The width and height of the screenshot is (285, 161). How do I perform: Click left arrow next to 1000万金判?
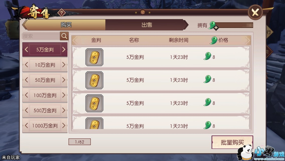click(x=26, y=126)
